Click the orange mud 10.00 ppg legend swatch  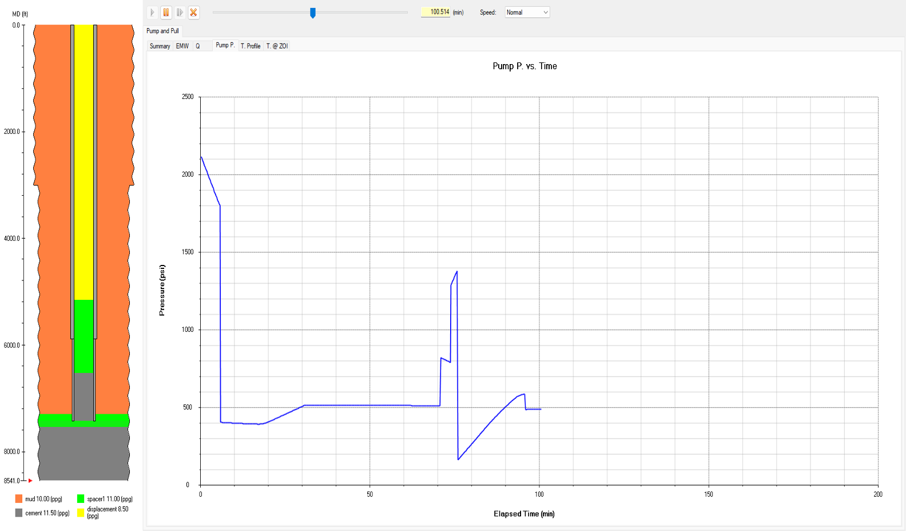point(19,499)
